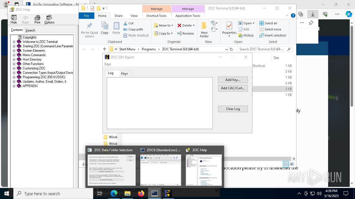Open the Shortcut Tools tab
The width and height of the screenshot is (355, 199).
(x=156, y=16)
